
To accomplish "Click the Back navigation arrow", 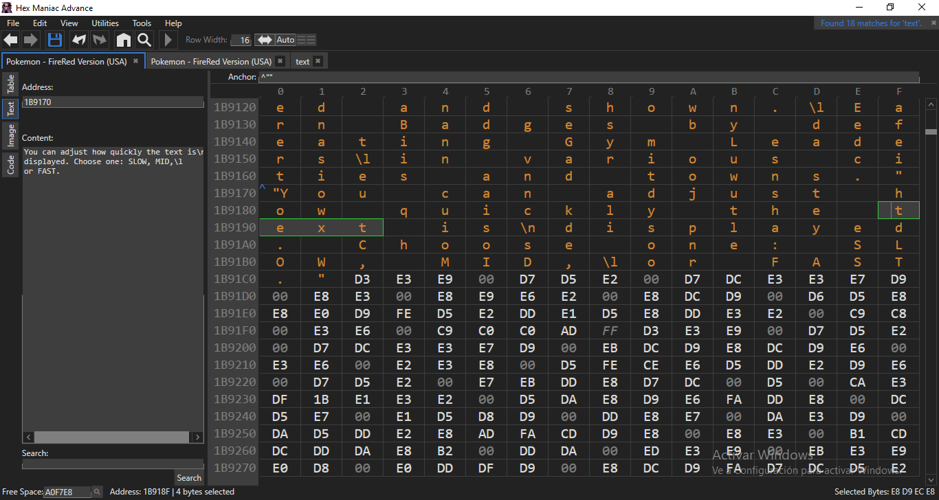I will (11, 40).
